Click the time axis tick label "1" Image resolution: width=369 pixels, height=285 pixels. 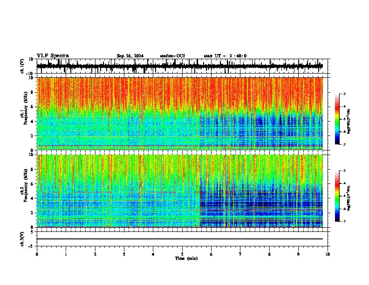66,254
